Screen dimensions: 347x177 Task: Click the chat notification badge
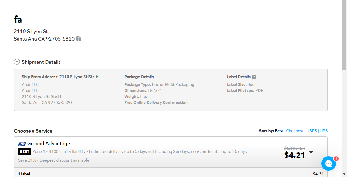(x=336, y=158)
